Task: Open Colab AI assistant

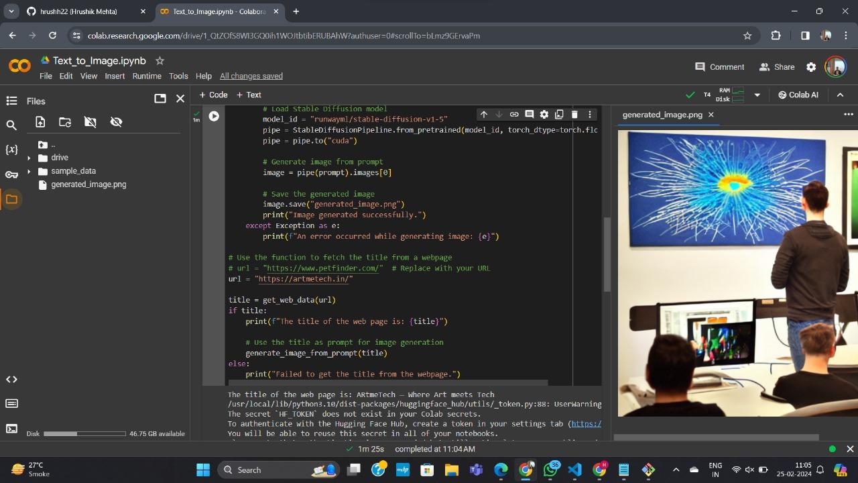Action: (x=798, y=95)
